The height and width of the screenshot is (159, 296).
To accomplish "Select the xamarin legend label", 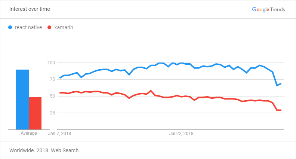I will tap(64, 27).
